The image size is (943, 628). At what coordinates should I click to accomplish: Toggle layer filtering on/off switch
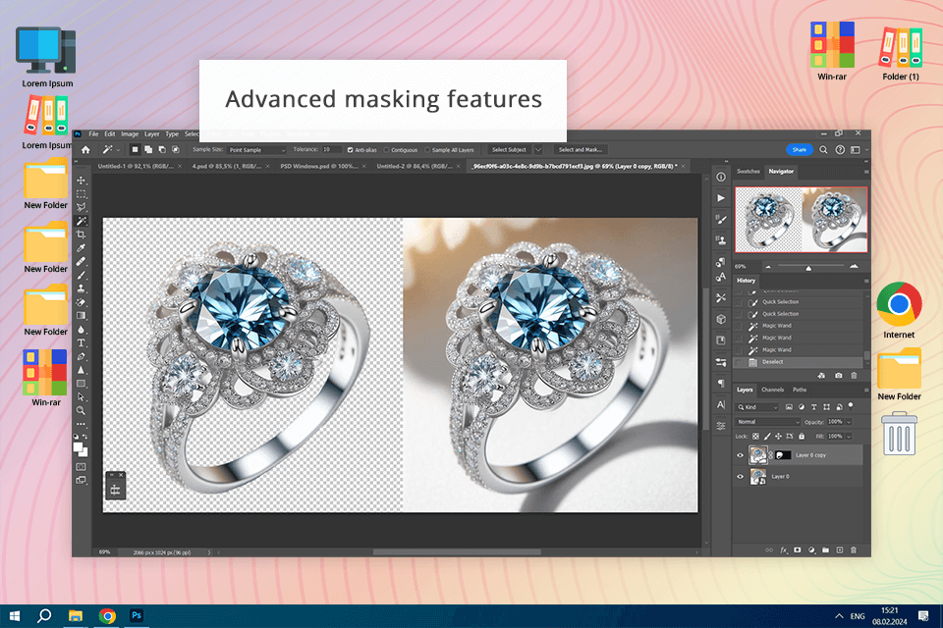[x=851, y=406]
